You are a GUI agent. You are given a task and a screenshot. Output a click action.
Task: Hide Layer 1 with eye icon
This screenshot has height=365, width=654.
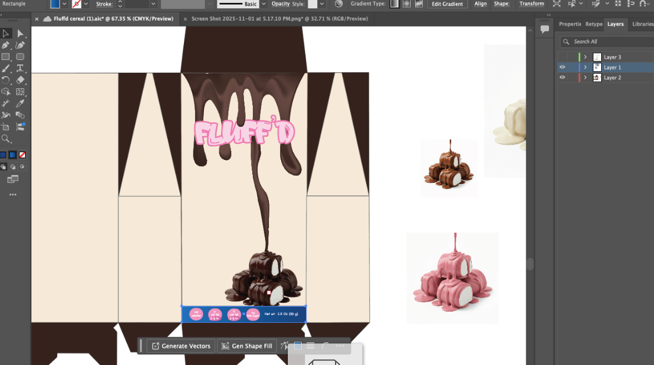[x=562, y=67]
